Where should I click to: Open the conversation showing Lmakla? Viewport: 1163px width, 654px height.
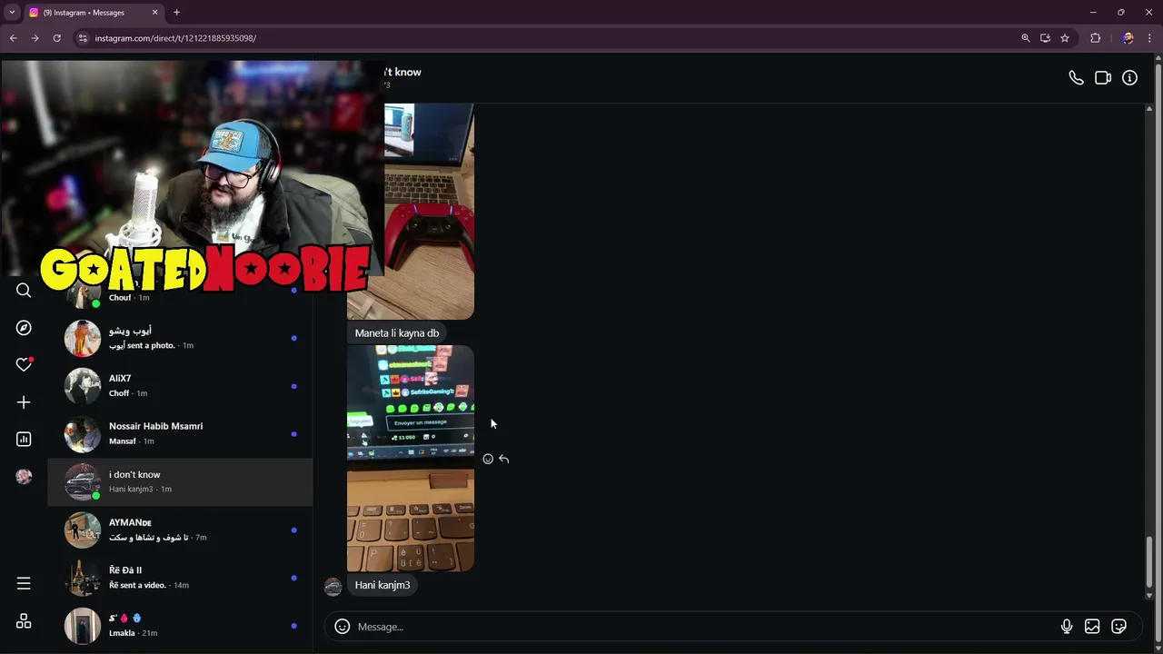[x=180, y=626]
